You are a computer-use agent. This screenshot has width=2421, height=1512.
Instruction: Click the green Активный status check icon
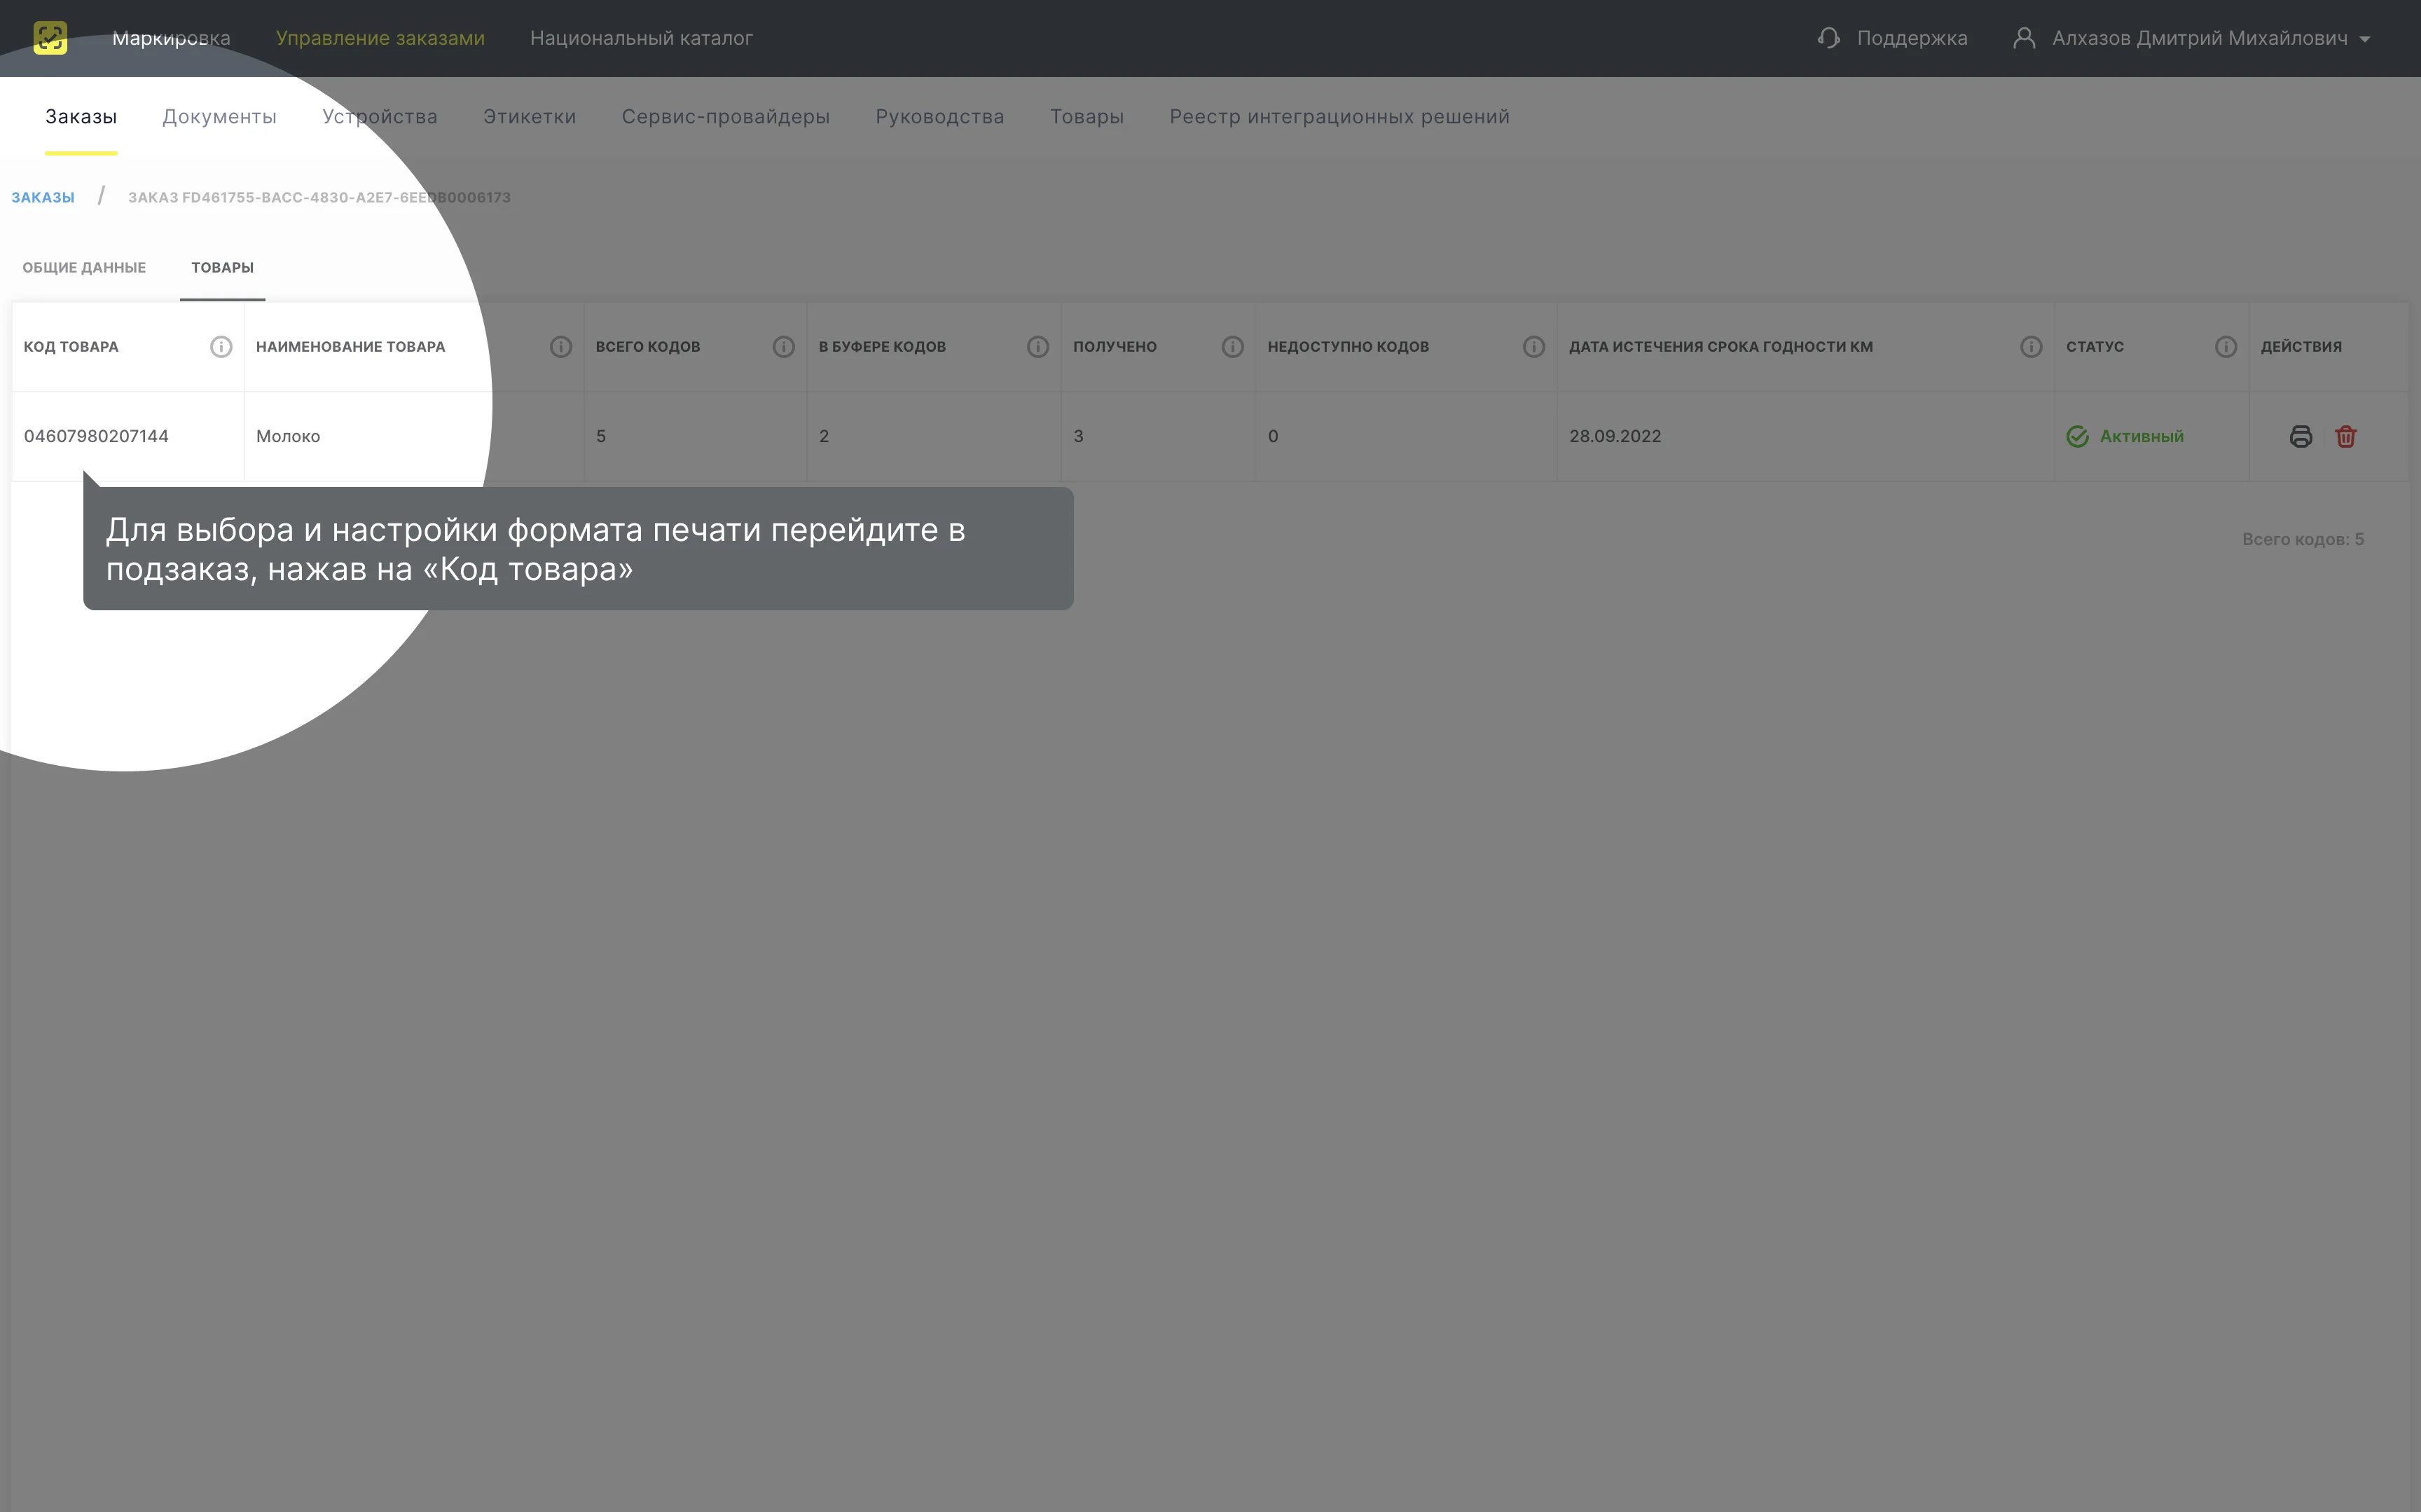[x=2077, y=437]
